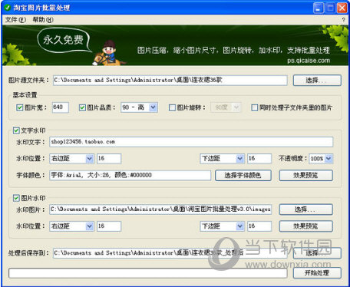Open text watermark 下边距 position dropdown
Viewport: 350px width, 287px height.
pyautogui.click(x=222, y=159)
